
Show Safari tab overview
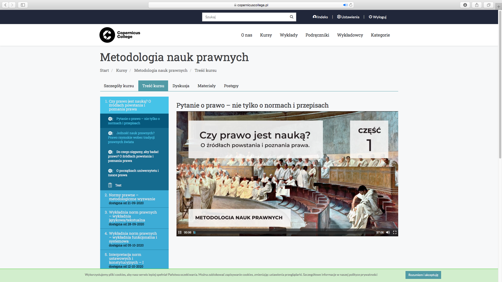pyautogui.click(x=488, y=5)
